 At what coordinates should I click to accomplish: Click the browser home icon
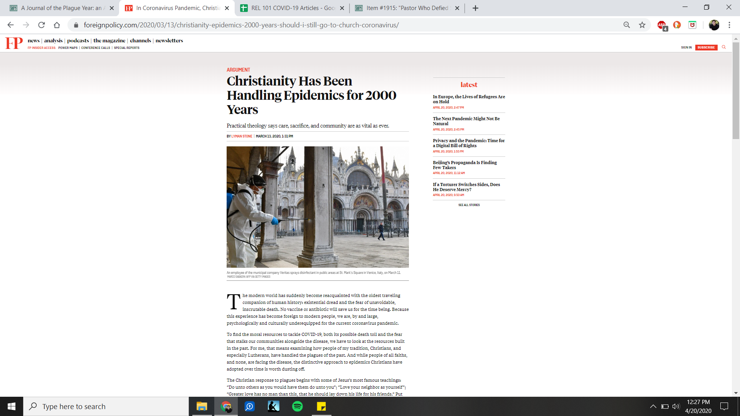pyautogui.click(x=57, y=25)
